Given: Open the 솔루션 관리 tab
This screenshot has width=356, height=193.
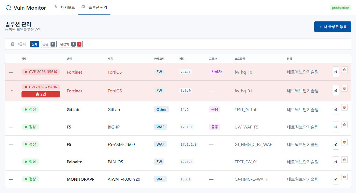Looking at the screenshot, I should coord(94,7).
